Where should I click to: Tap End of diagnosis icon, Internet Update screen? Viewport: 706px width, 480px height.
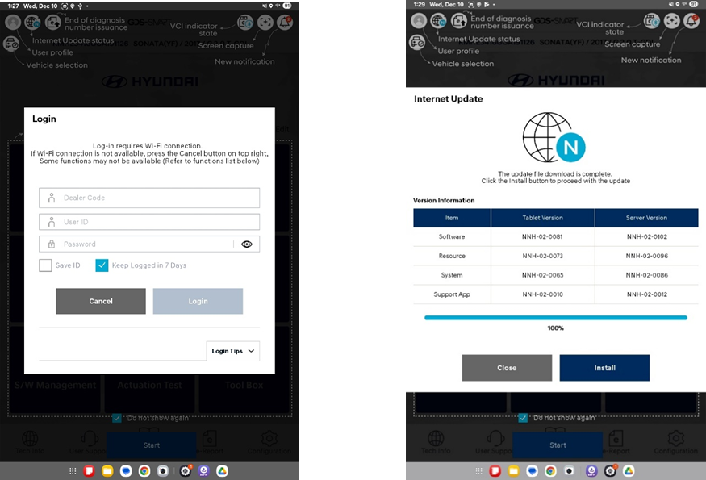click(x=459, y=20)
